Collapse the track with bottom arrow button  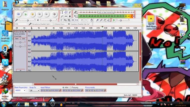click(x=20, y=70)
